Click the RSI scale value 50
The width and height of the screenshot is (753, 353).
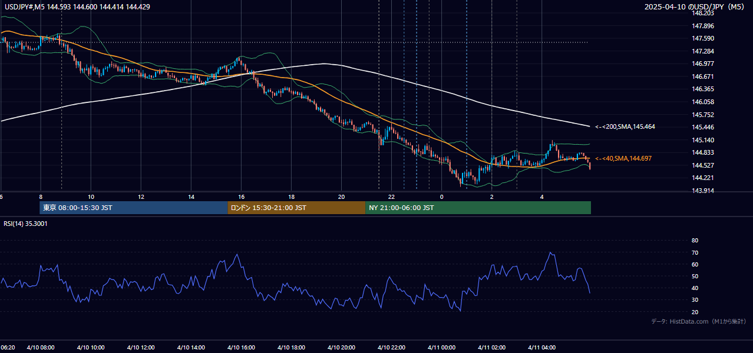(695, 276)
